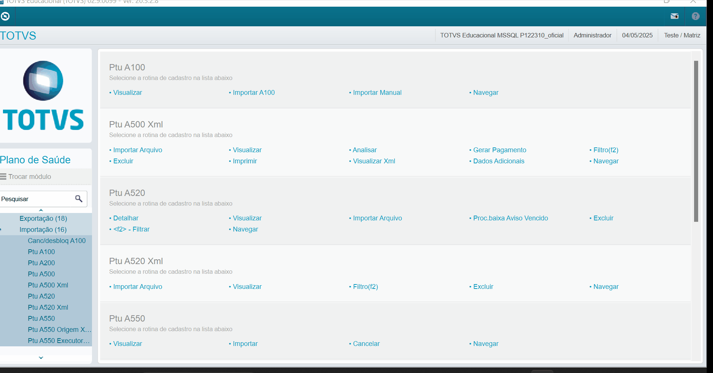This screenshot has height=373, width=713.
Task: Click the Analisar link
Action: click(365, 150)
